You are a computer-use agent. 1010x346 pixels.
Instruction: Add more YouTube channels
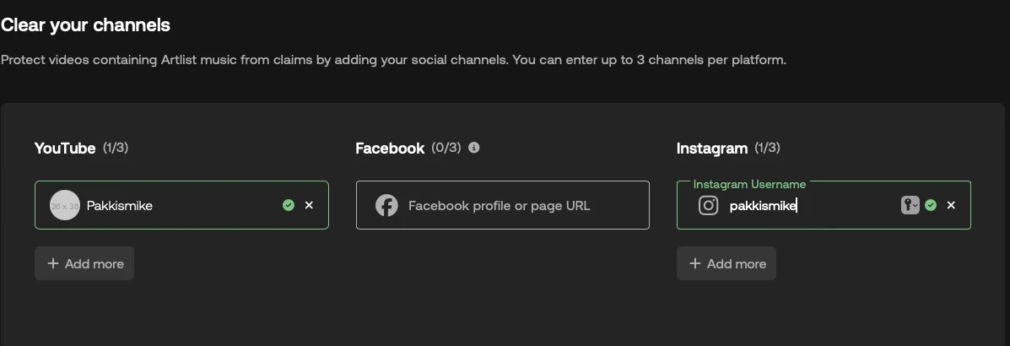[84, 263]
